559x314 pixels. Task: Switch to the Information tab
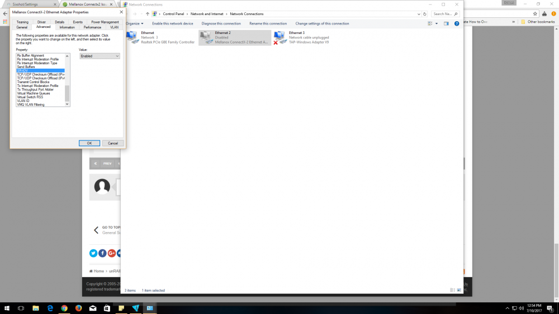67,27
